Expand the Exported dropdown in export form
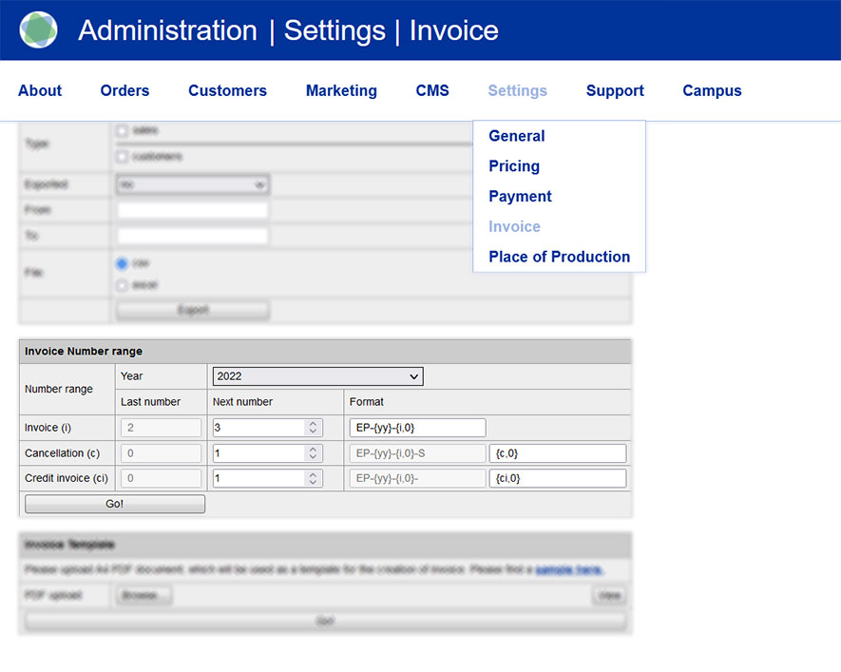This screenshot has width=841, height=672. point(193,184)
